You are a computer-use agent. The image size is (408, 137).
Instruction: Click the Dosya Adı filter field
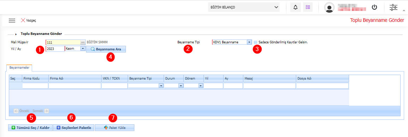[322, 86]
